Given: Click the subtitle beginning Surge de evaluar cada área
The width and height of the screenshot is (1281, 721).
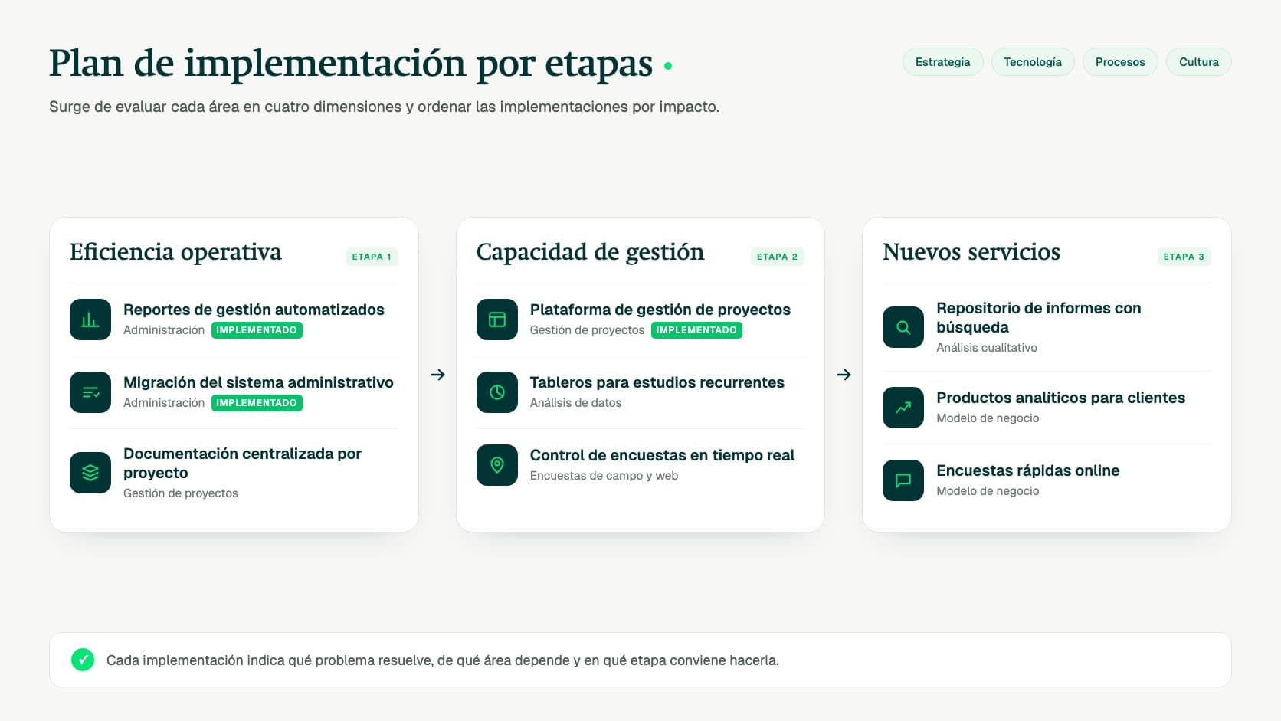Looking at the screenshot, I should coord(384,107).
